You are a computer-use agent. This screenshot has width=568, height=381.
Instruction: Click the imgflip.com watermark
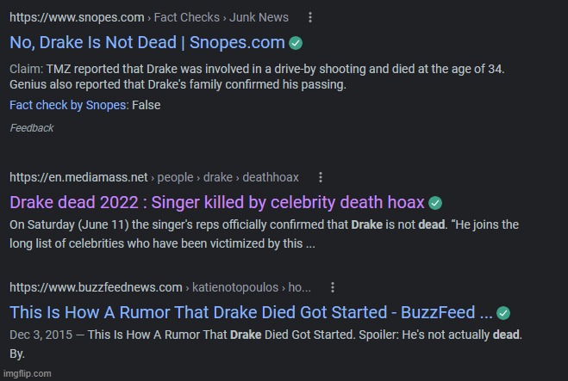click(28, 374)
